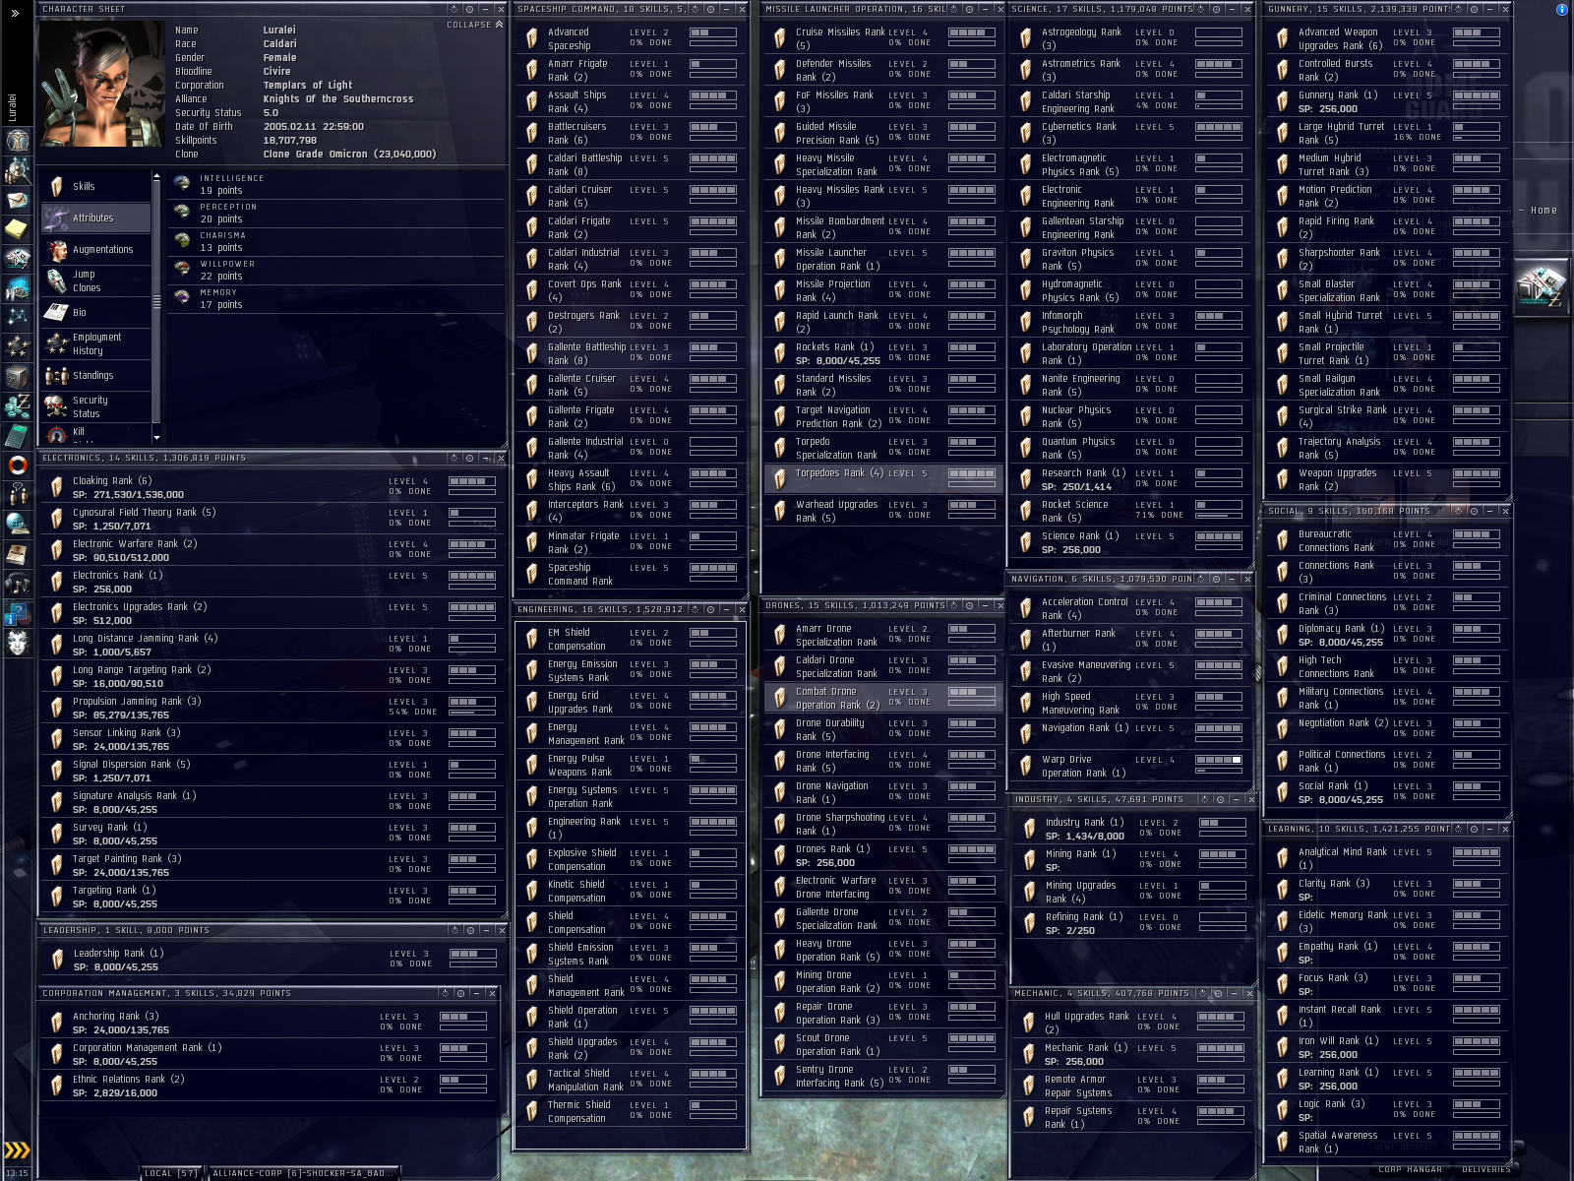Toggle pin on Corporation Management window
Screen dimensions: 1574x1181
tap(460, 994)
